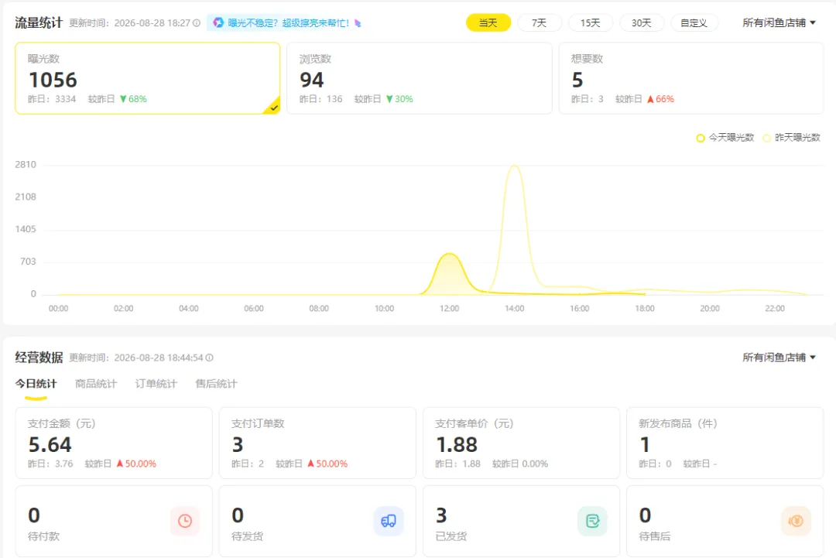Select the 浏览数 metric card
Viewport: 836px width, 558px height.
pyautogui.click(x=420, y=78)
